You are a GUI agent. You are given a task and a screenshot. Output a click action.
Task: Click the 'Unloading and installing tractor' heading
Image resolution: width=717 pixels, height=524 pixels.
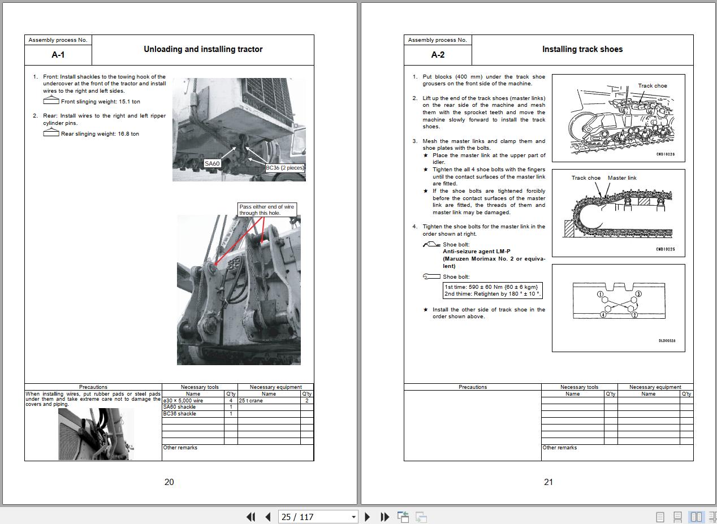tap(203, 49)
